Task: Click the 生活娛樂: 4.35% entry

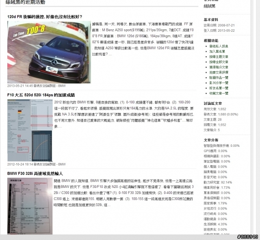Action: (x=215, y=224)
